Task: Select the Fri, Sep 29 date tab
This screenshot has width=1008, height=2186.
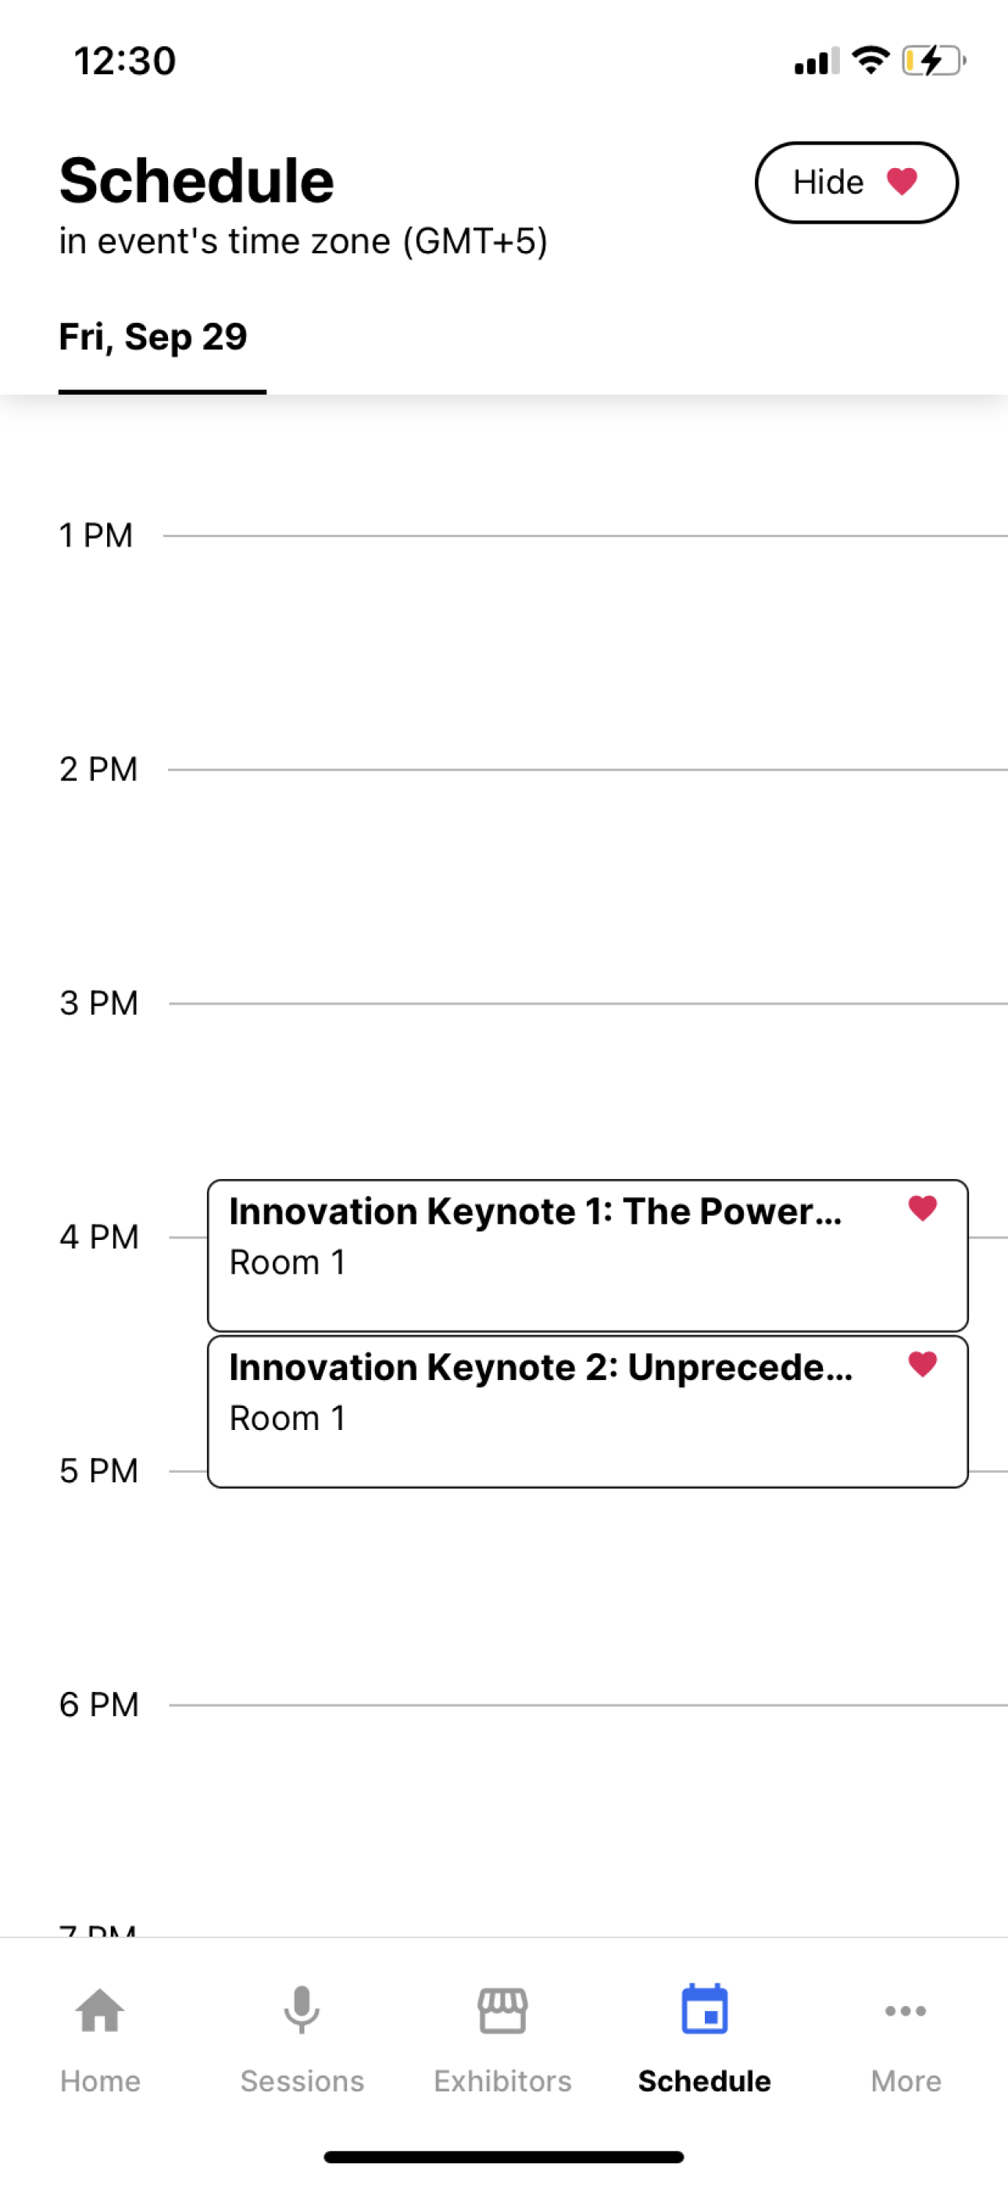Action: coord(154,337)
